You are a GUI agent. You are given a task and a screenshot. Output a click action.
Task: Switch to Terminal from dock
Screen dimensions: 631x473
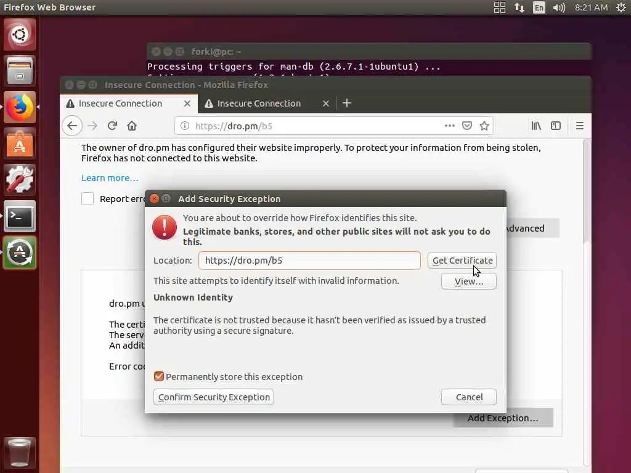[x=19, y=216]
